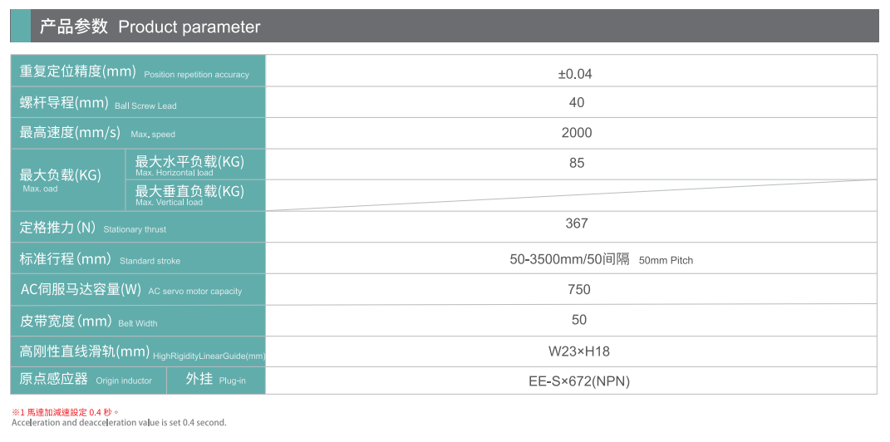Click the horizontal load value 85
The image size is (890, 442).
(x=577, y=164)
